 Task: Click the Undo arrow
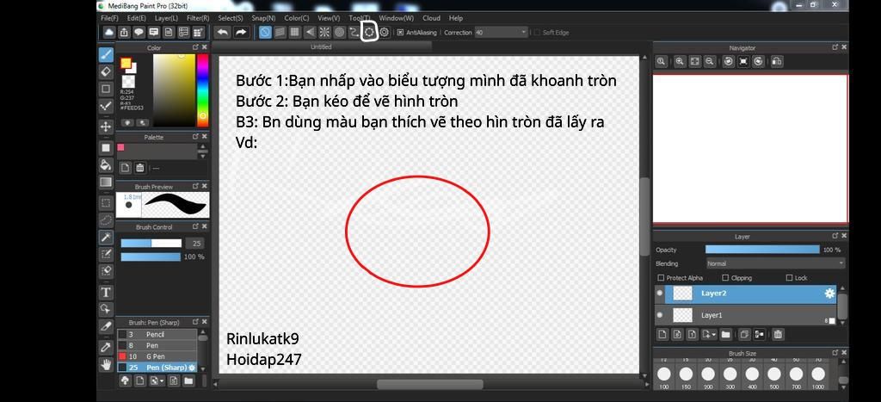point(223,33)
